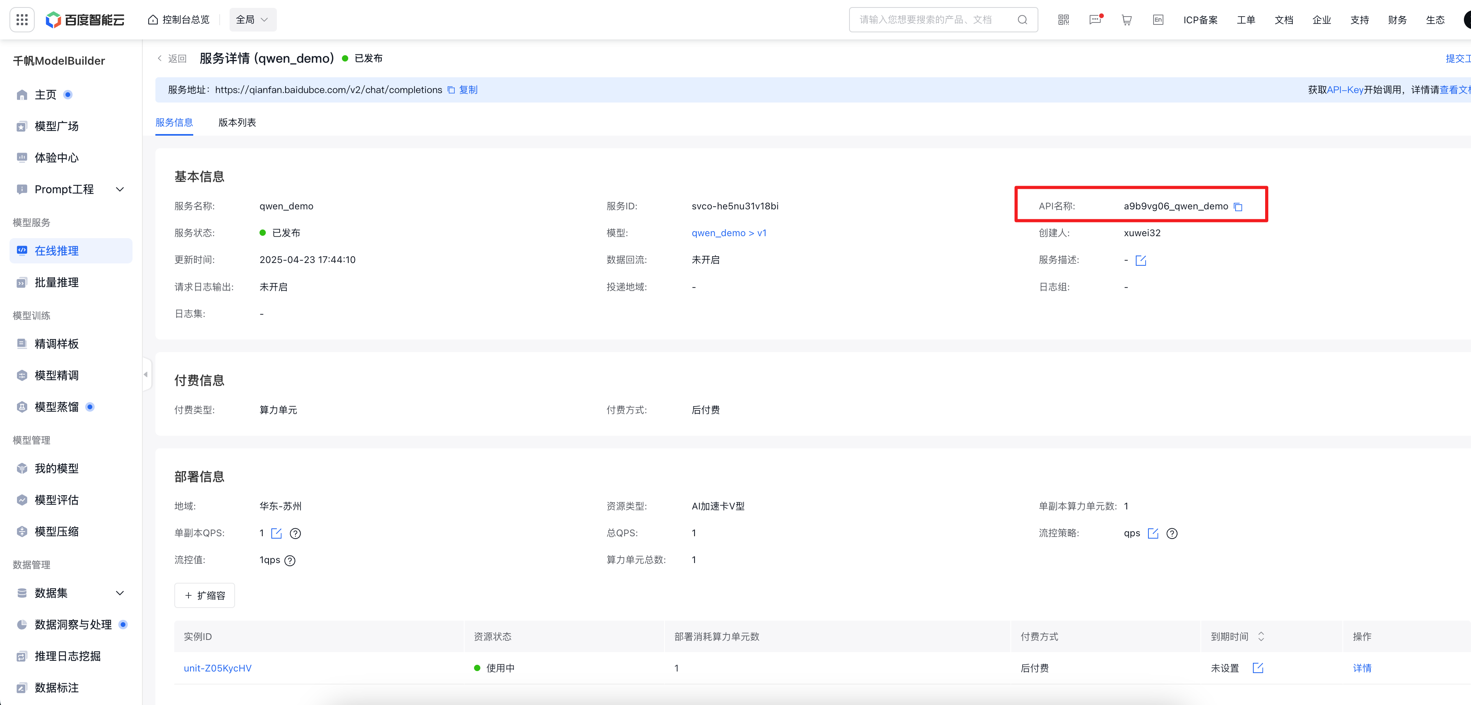Image resolution: width=1471 pixels, height=705 pixels.
Task: Switch to the 版本列表 tab
Action: pyautogui.click(x=237, y=122)
